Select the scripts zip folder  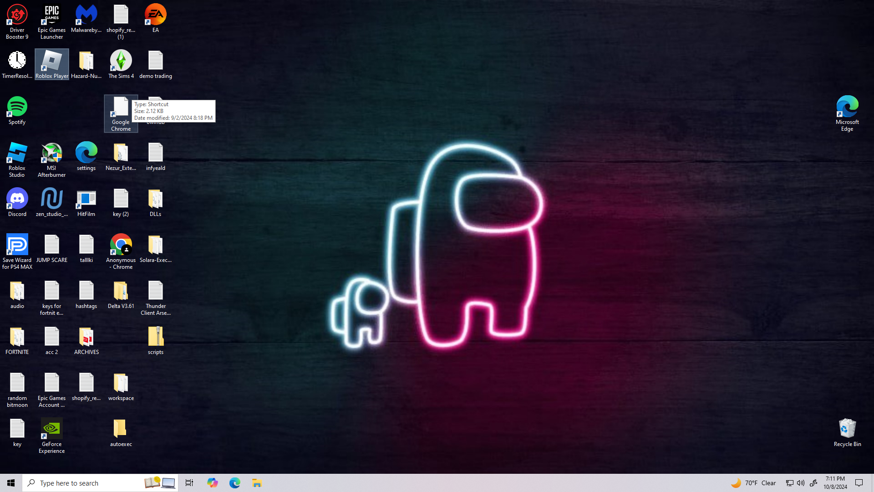pos(155,338)
